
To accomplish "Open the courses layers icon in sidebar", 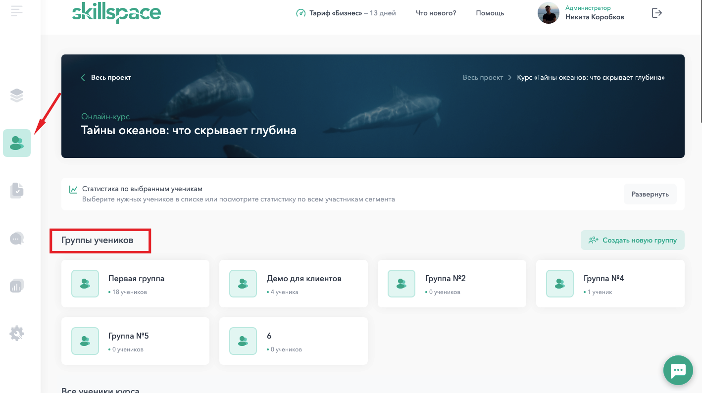I will click(17, 95).
